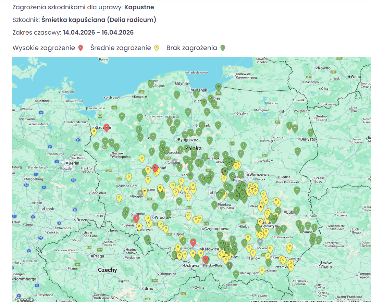Open the green marker on coast near Elbląg
371x302 pixels.
click(x=219, y=87)
